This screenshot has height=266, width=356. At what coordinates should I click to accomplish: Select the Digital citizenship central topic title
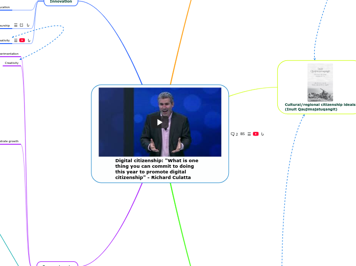click(x=157, y=169)
